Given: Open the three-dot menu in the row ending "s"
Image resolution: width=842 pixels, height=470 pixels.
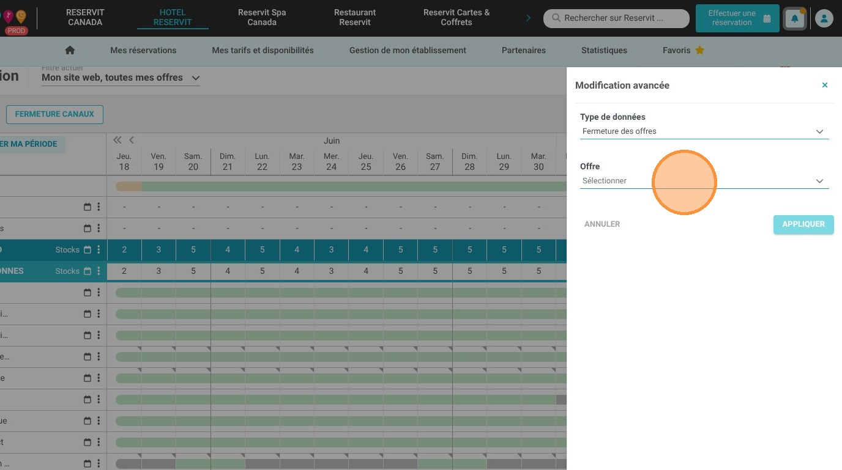Looking at the screenshot, I should [x=99, y=228].
